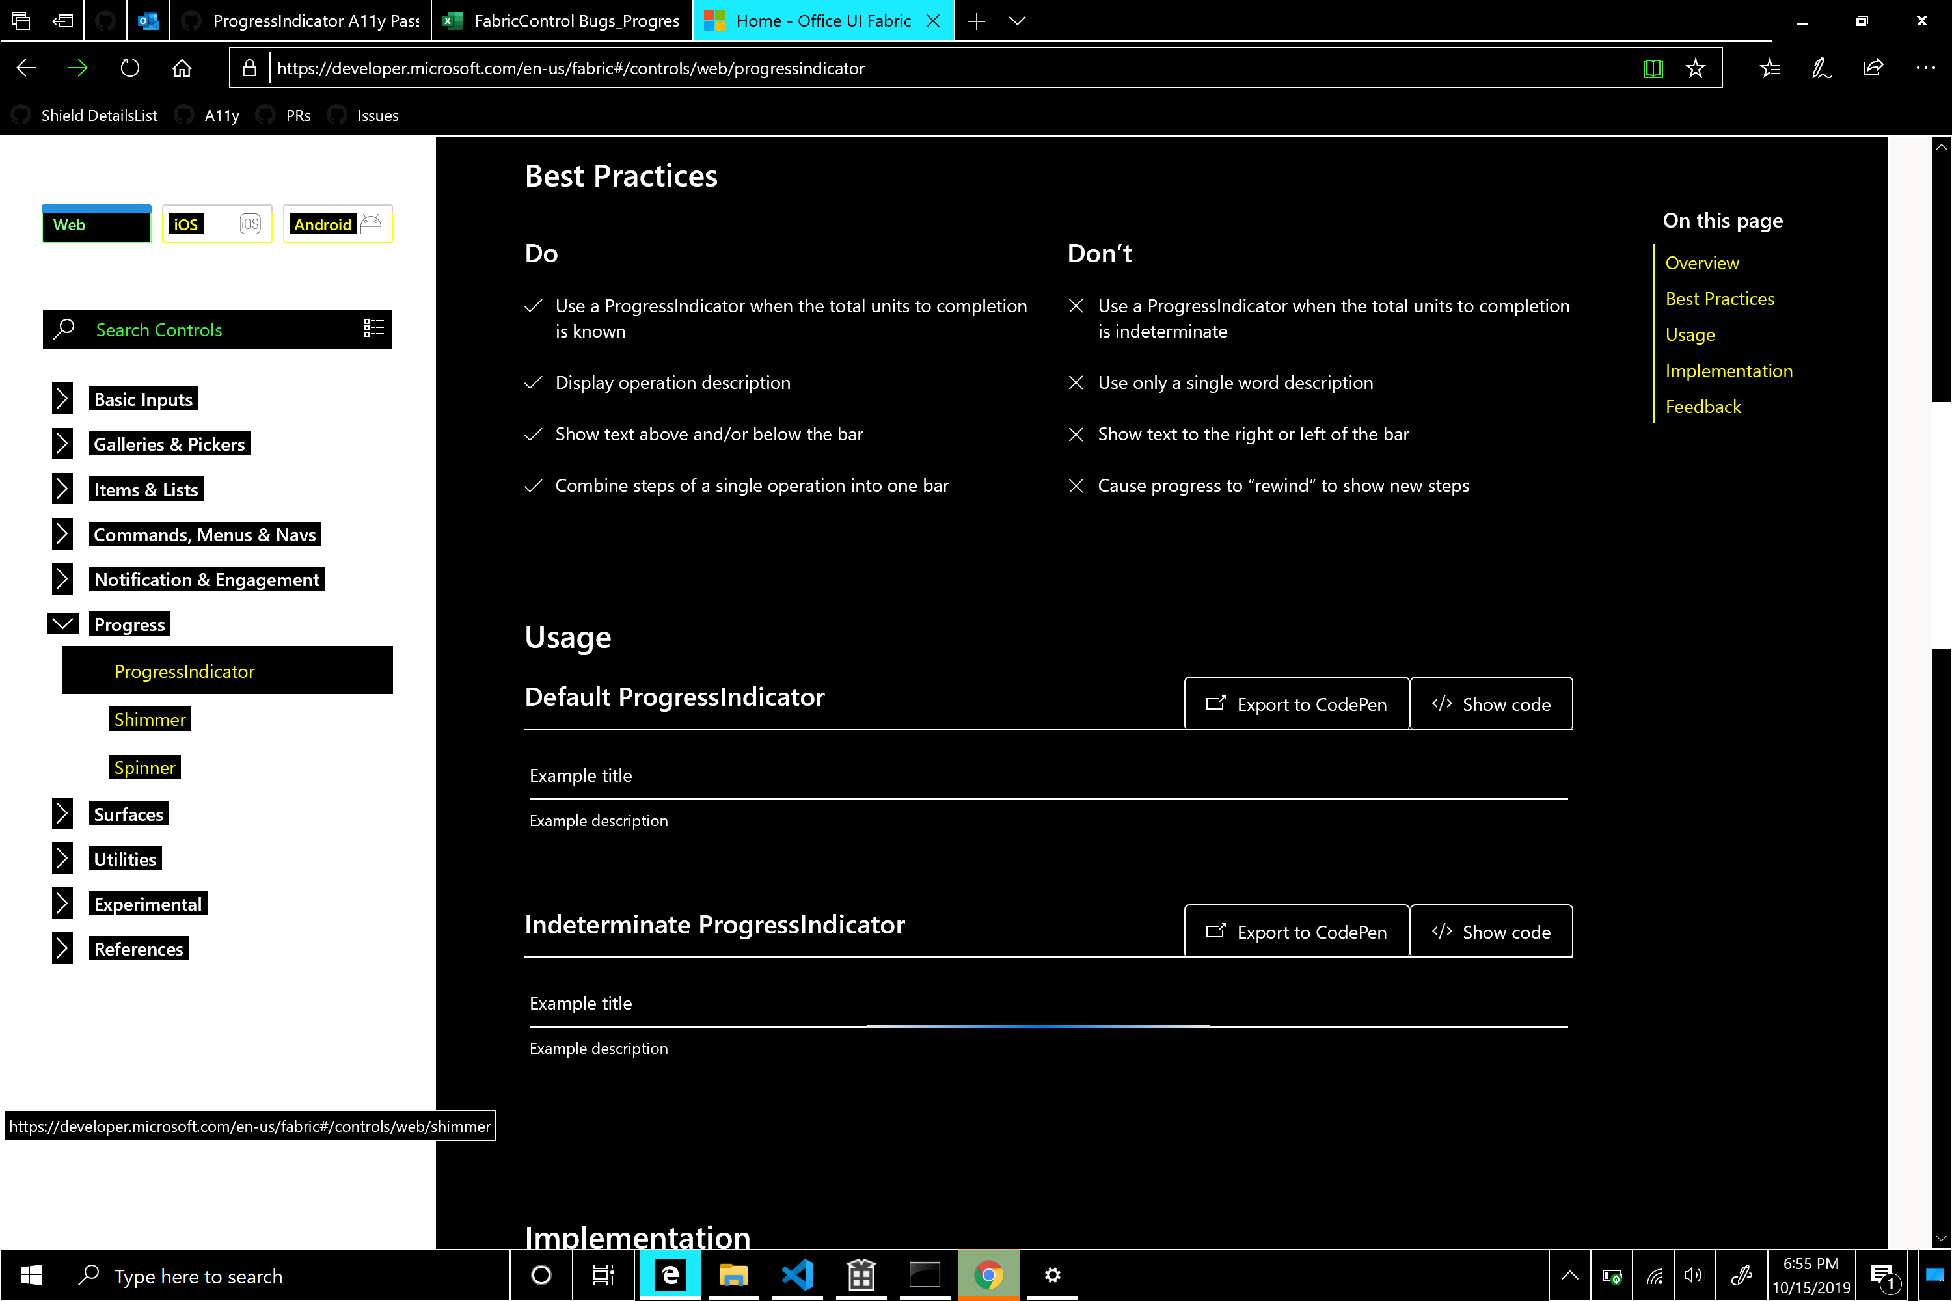This screenshot has width=1952, height=1301.
Task: Click the share page icon
Action: (1873, 68)
